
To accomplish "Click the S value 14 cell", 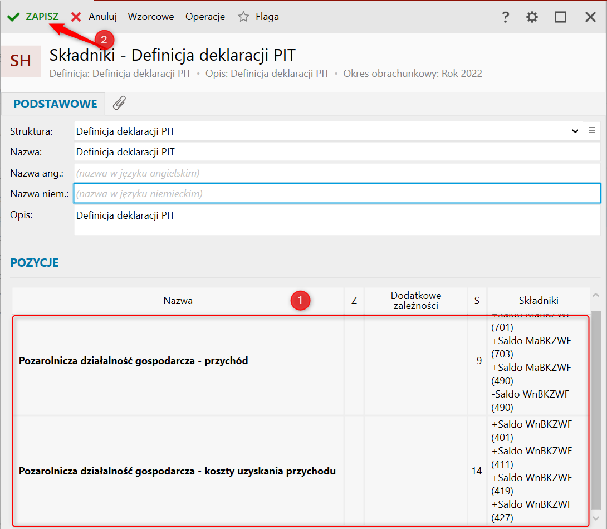I will pos(477,471).
